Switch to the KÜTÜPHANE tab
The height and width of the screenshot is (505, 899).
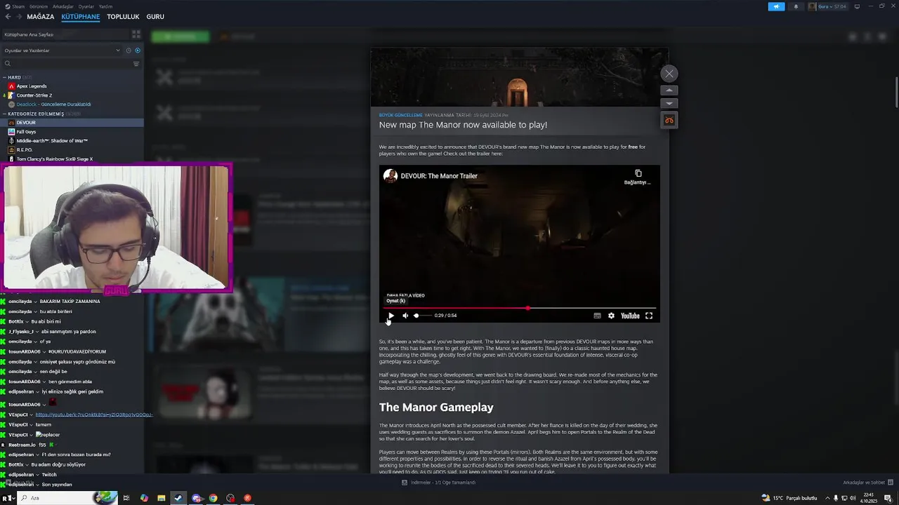pos(80,17)
